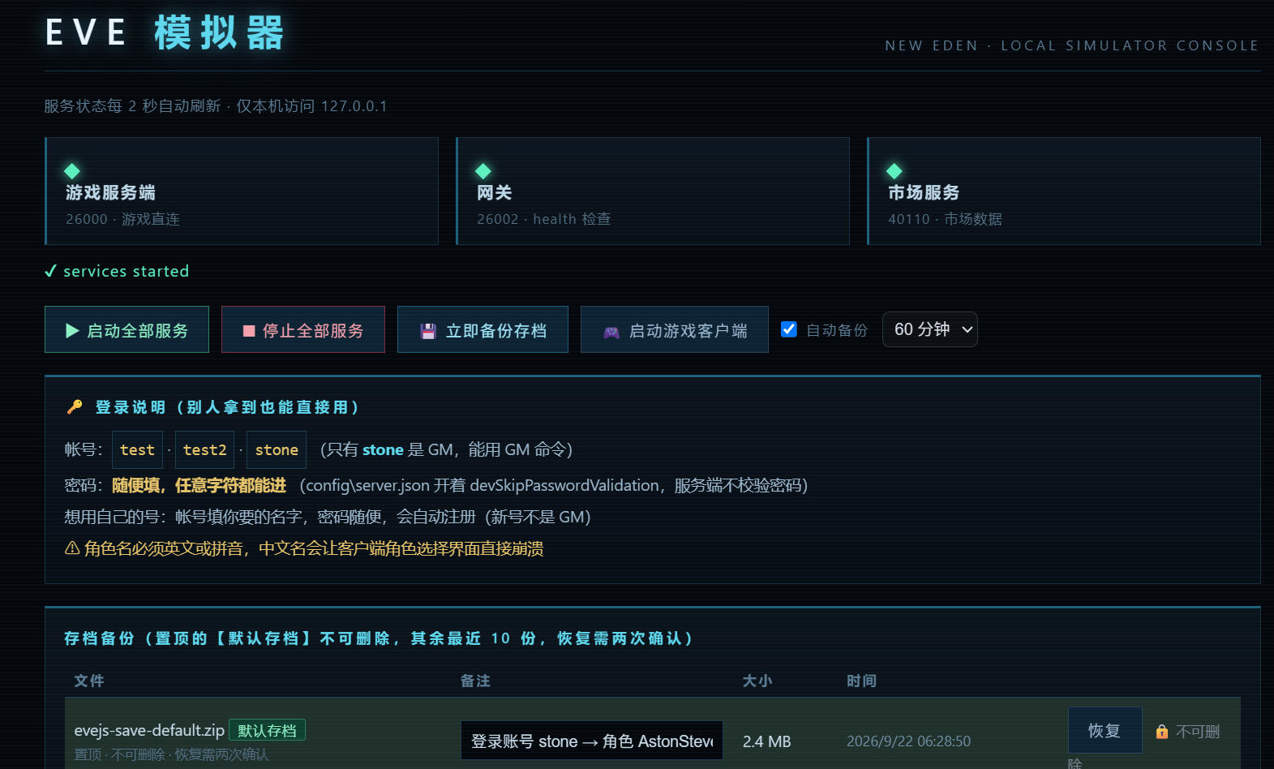1274x769 pixels.
Task: Click the 市场服务 status card
Action: coord(1064,191)
